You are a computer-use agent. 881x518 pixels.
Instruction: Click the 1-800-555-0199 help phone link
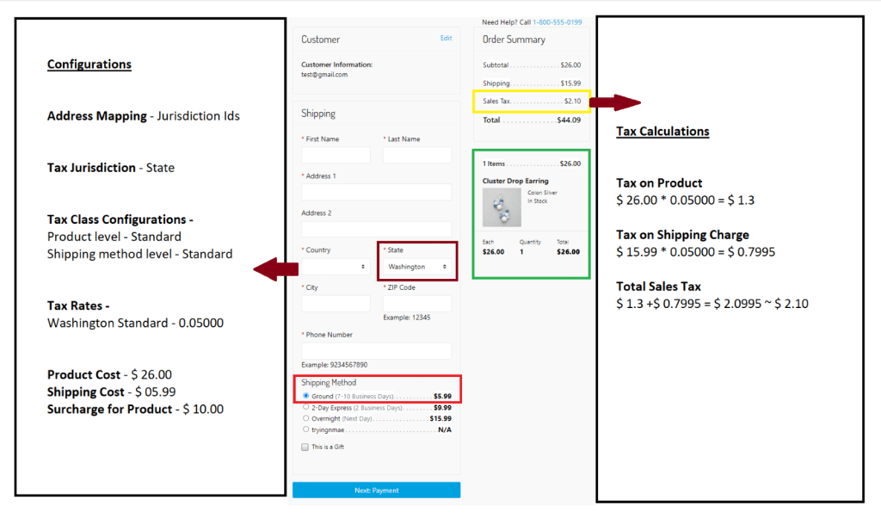[557, 22]
